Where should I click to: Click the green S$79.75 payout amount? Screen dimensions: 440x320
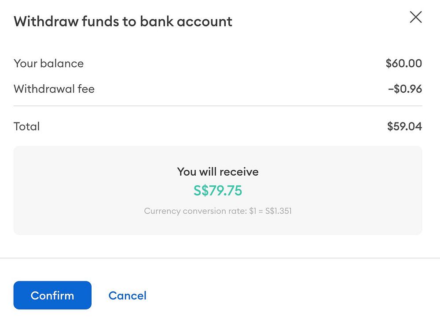coord(218,191)
